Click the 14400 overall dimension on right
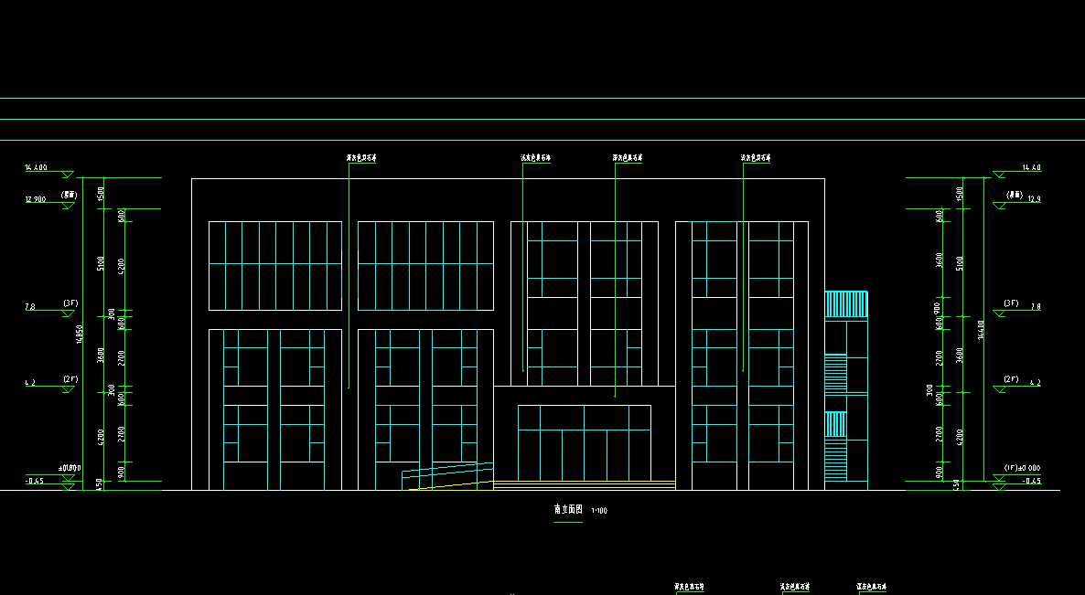1085x595 pixels. coord(982,331)
